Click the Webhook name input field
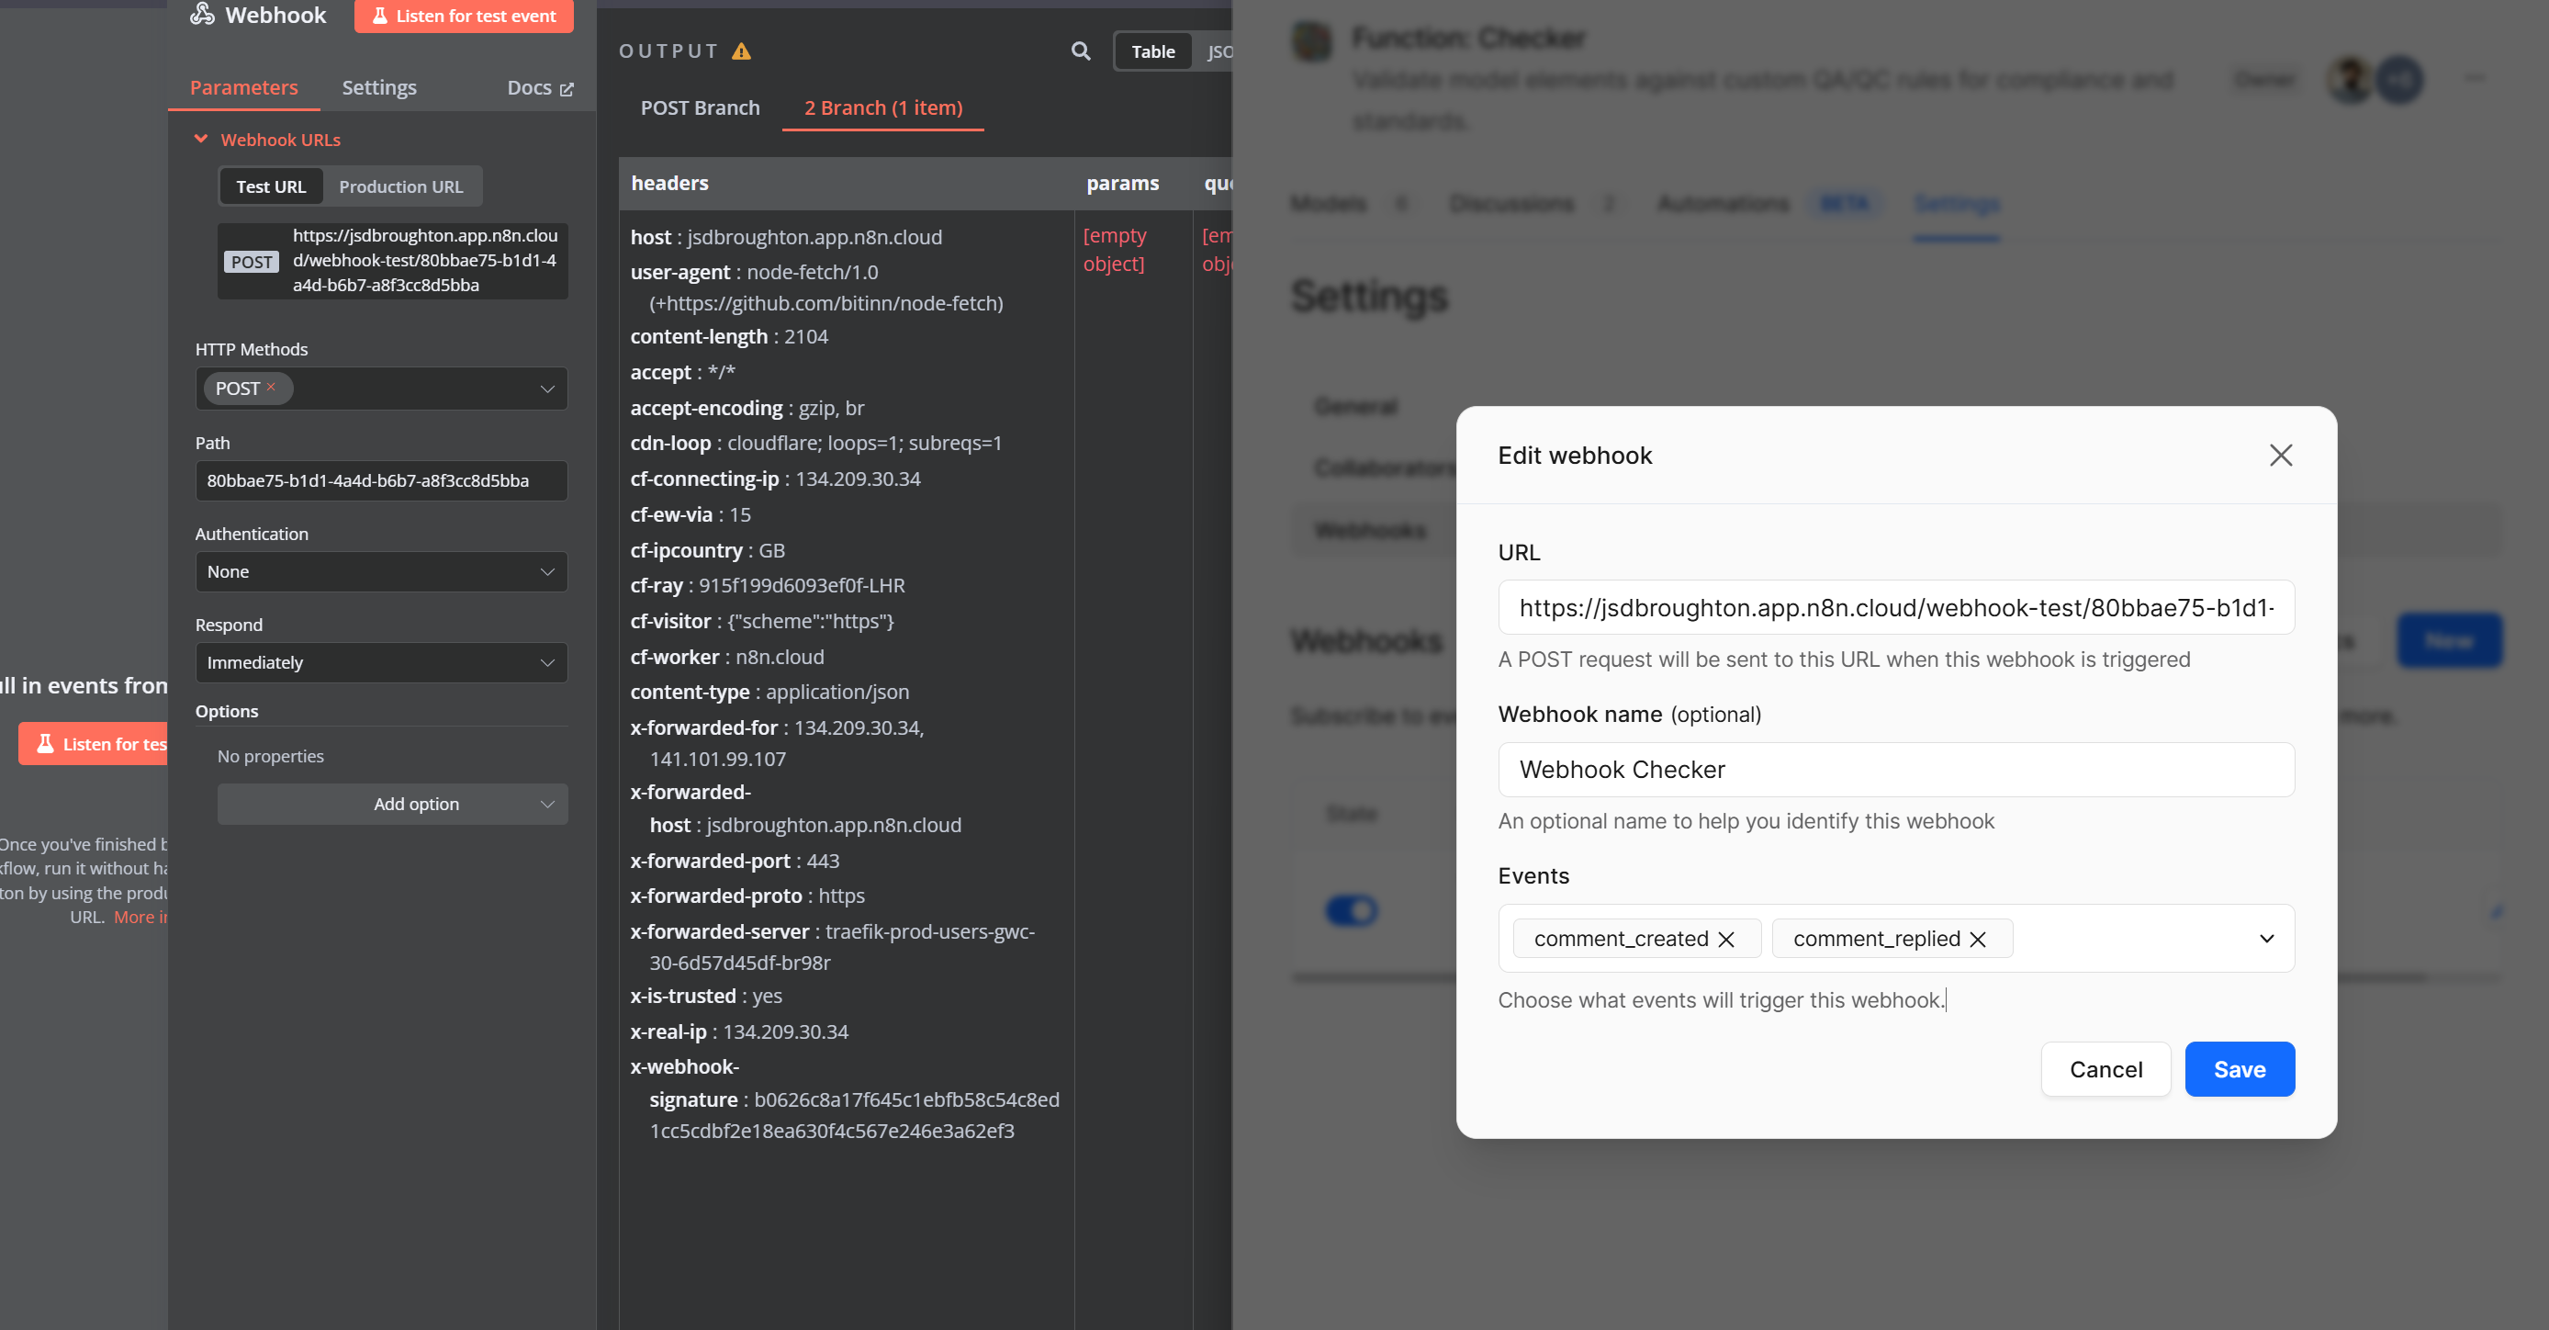2549x1330 pixels. pyautogui.click(x=1896, y=769)
